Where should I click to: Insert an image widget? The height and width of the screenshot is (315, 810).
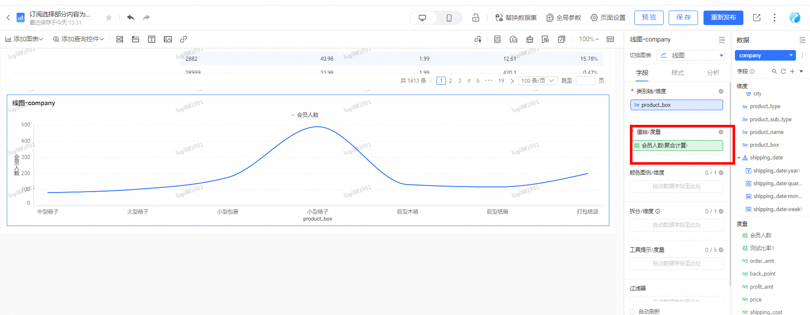pos(168,39)
